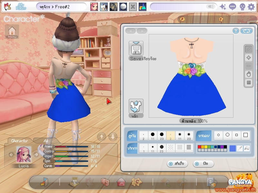258x193 pixels.
Task: Select the hand pan tool
Action: pyautogui.click(x=248, y=74)
